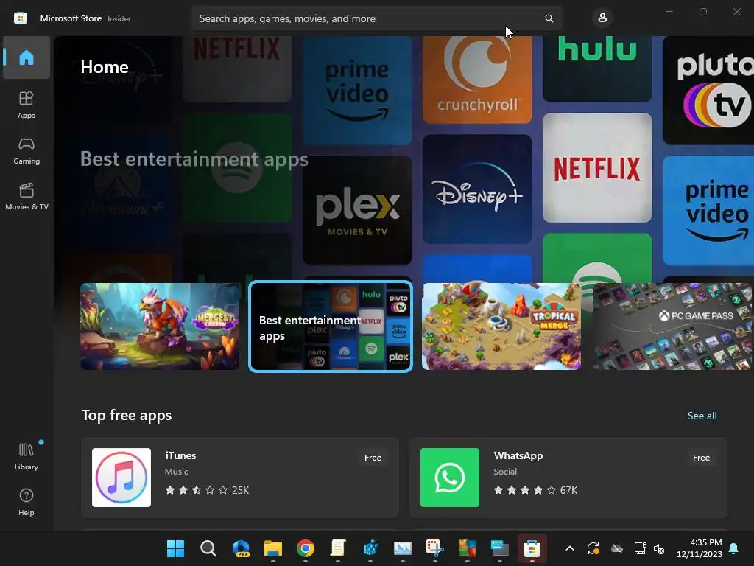
Task: Open the Home tab in sidebar
Action: tap(27, 57)
